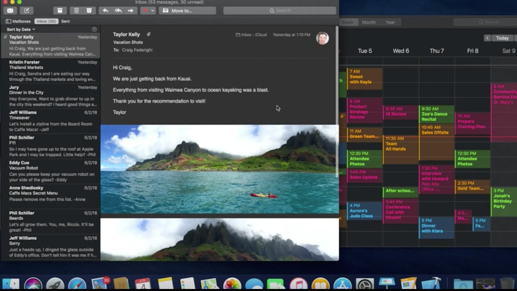Select Phil Schiller's Beards message

pos(51,221)
